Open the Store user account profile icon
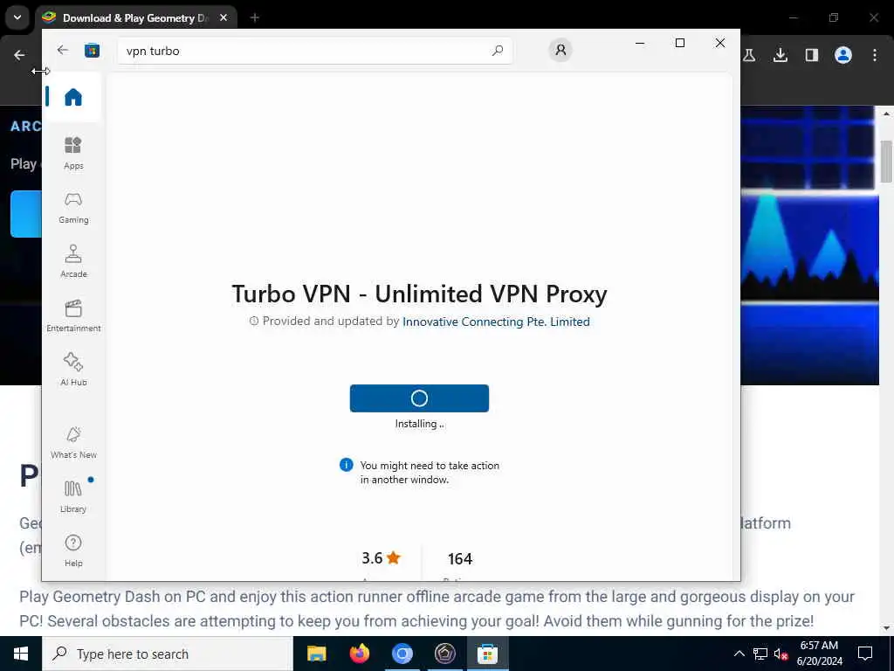Image resolution: width=894 pixels, height=671 pixels. (x=560, y=50)
